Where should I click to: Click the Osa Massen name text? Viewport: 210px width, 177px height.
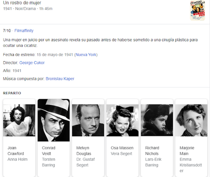(x=122, y=148)
